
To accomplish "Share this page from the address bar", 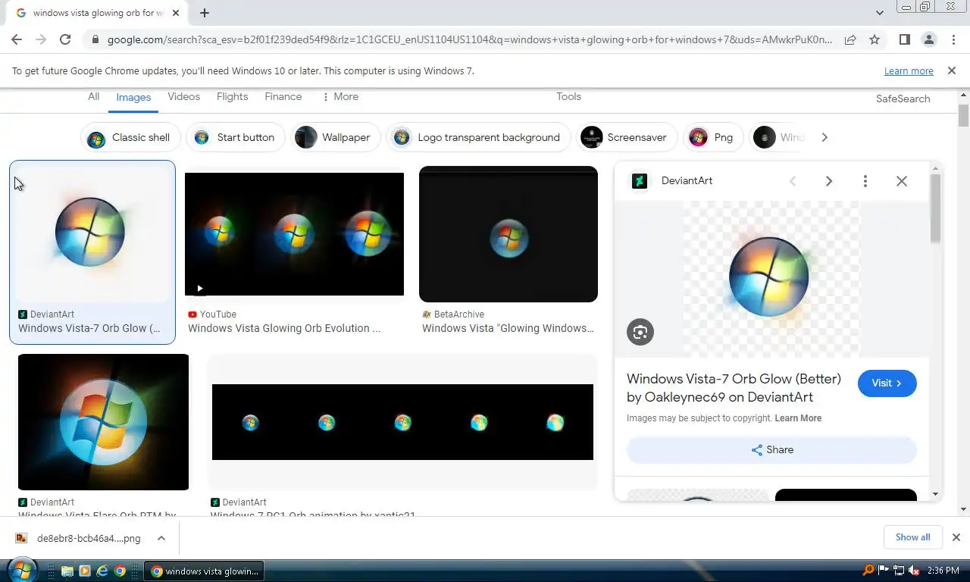I will click(850, 39).
